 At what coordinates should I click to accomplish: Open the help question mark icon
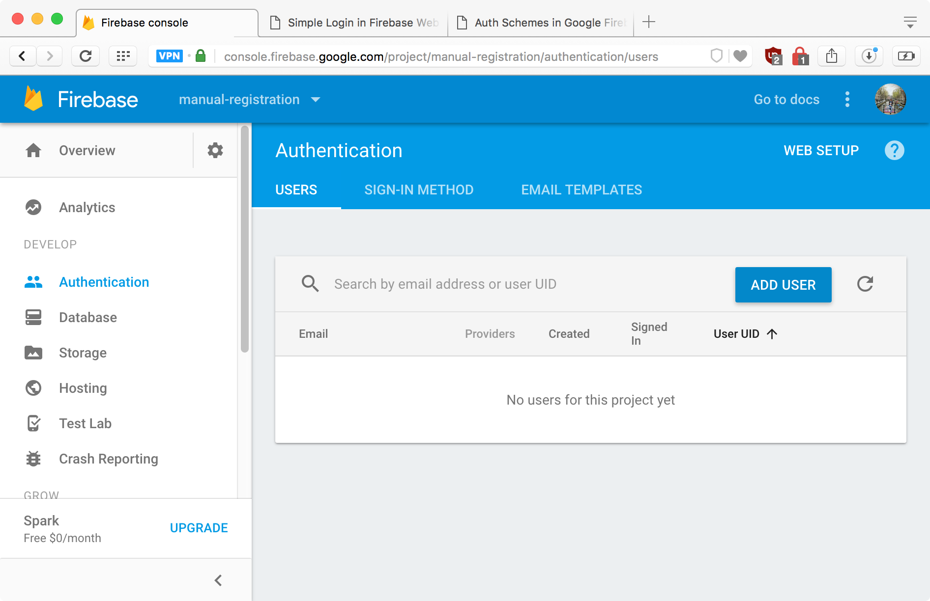coord(895,150)
